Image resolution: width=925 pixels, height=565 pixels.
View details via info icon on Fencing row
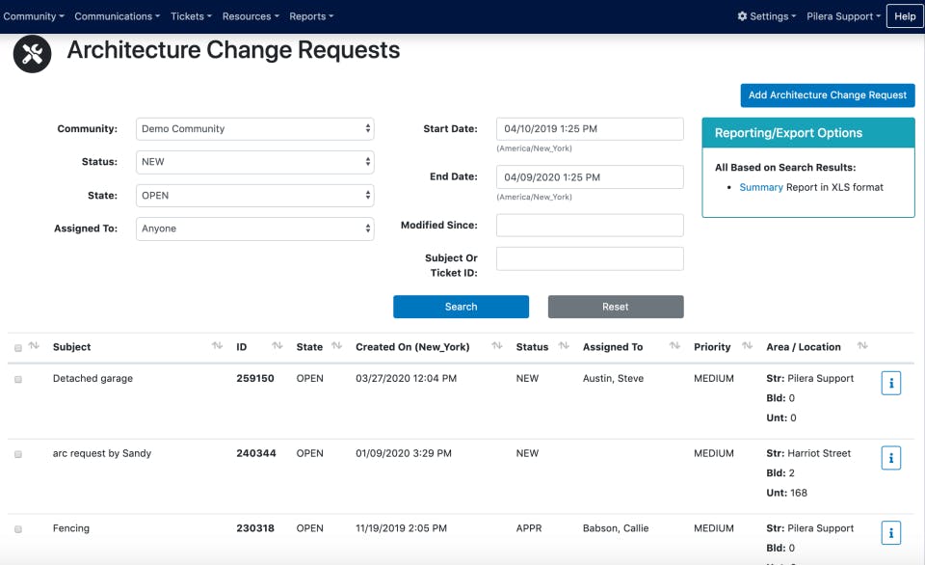click(x=890, y=532)
